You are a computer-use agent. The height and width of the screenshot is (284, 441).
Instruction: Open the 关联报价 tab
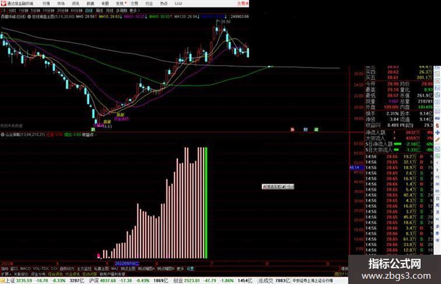[21, 274]
